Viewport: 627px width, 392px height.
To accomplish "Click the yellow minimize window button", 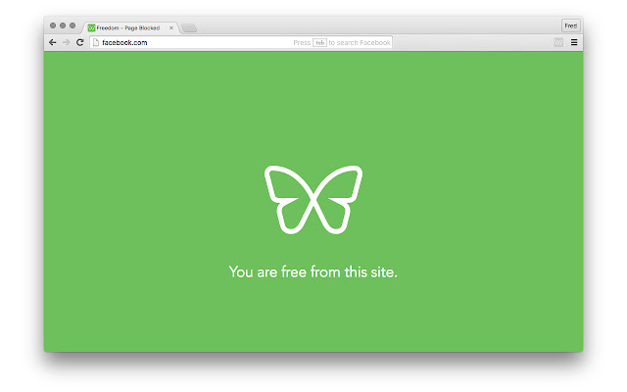I will 63,25.
